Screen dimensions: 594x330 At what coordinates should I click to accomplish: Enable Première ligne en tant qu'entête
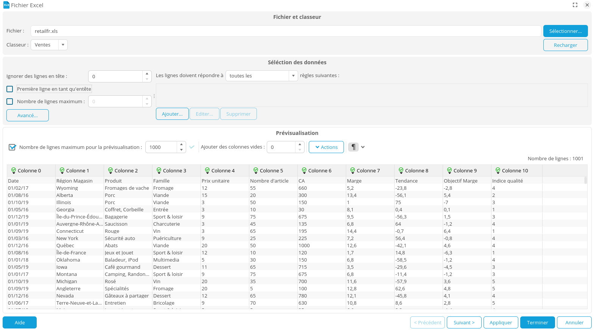(x=10, y=89)
